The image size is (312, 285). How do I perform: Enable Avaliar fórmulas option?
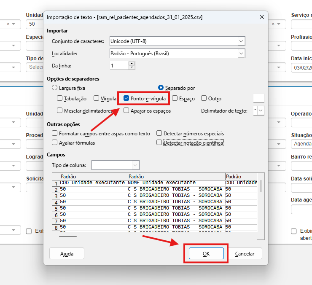54,143
